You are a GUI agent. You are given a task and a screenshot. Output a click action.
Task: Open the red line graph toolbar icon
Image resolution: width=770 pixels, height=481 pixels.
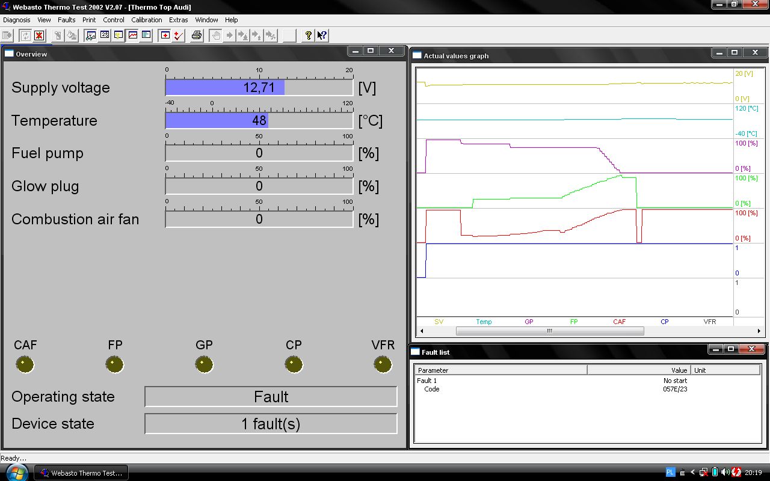point(132,35)
